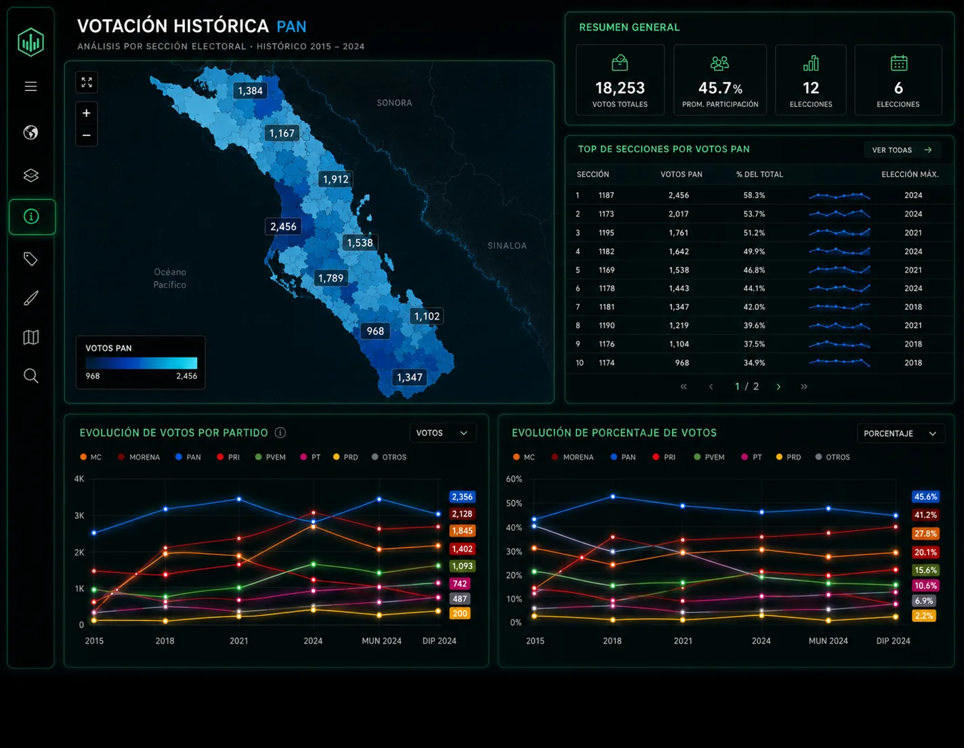This screenshot has height=748, width=964.
Task: Open the hamburger menu in the sidebar
Action: click(x=30, y=87)
